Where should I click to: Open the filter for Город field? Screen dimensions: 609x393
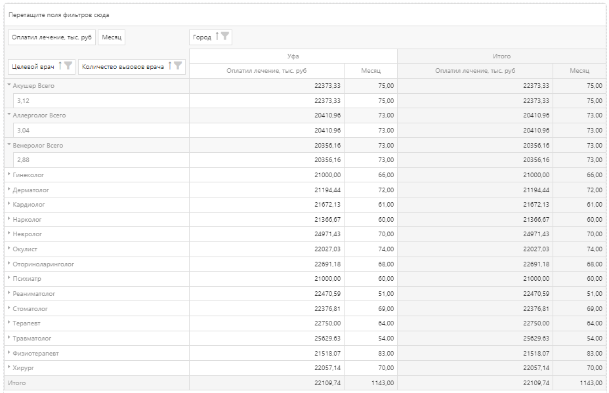coord(225,37)
